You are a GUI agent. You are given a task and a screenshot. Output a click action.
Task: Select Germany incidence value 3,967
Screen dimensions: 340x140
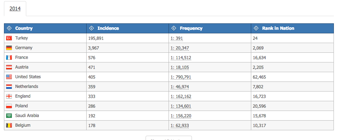point(93,48)
